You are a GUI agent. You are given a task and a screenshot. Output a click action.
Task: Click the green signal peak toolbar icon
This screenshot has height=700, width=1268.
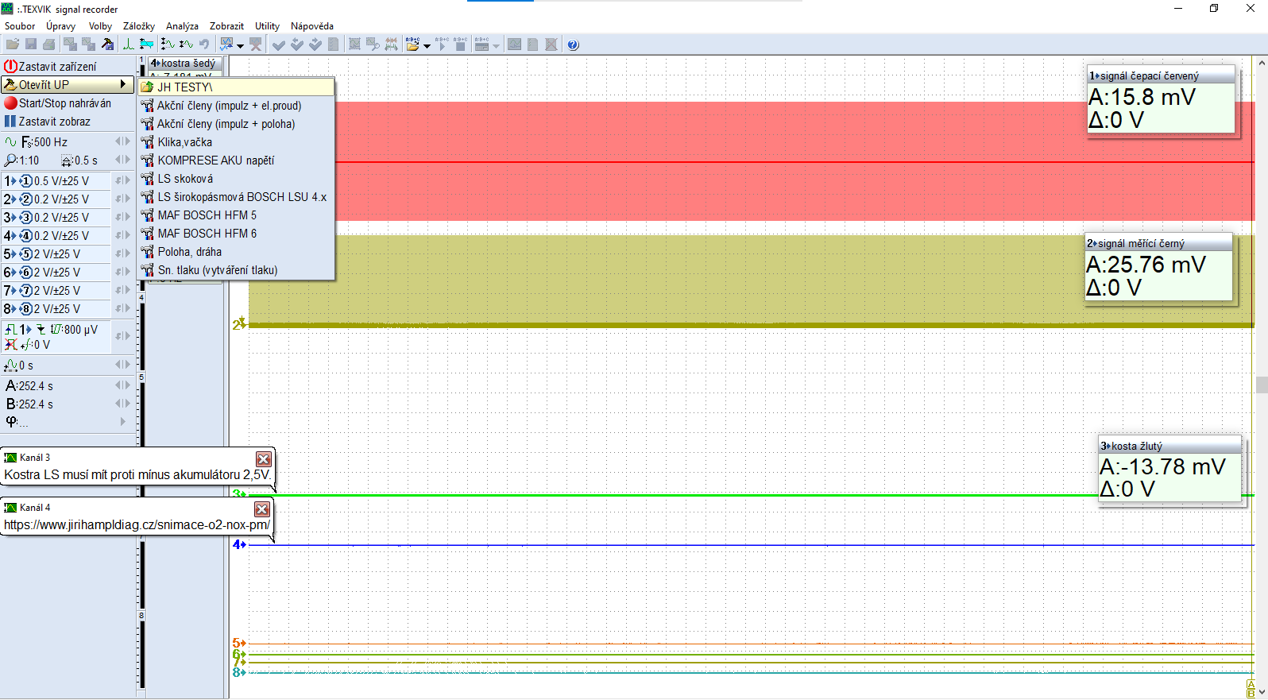coord(128,45)
